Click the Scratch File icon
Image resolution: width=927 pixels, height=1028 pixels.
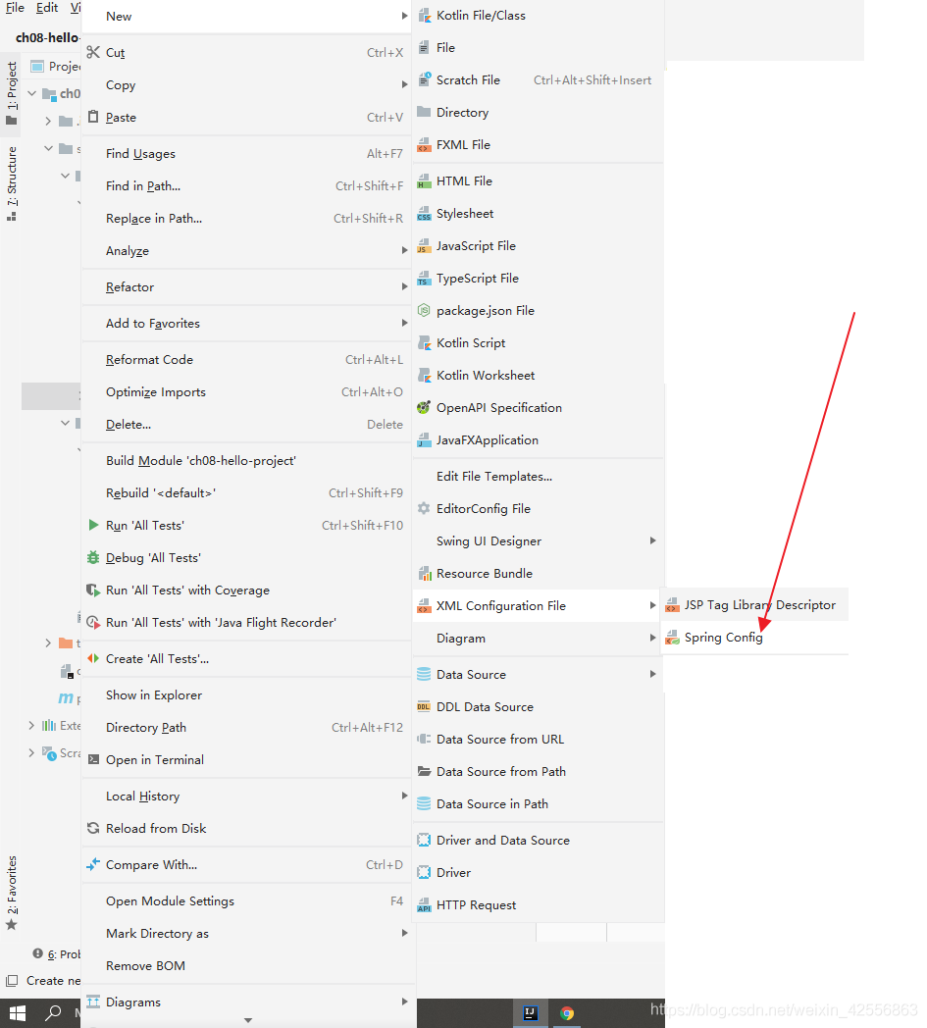pyautogui.click(x=424, y=80)
